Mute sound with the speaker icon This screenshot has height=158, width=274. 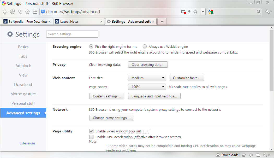(x=251, y=155)
